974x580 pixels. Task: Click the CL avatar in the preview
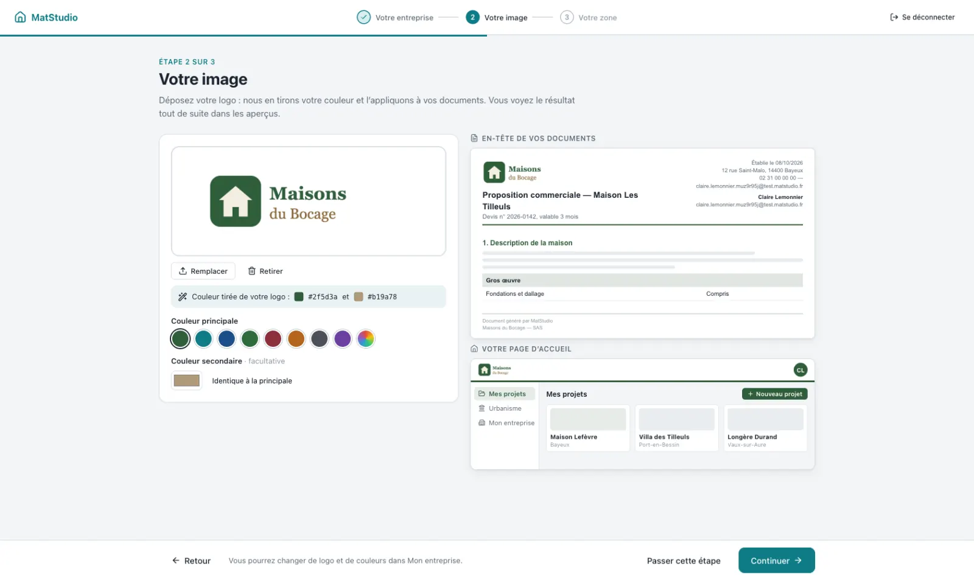pos(801,370)
